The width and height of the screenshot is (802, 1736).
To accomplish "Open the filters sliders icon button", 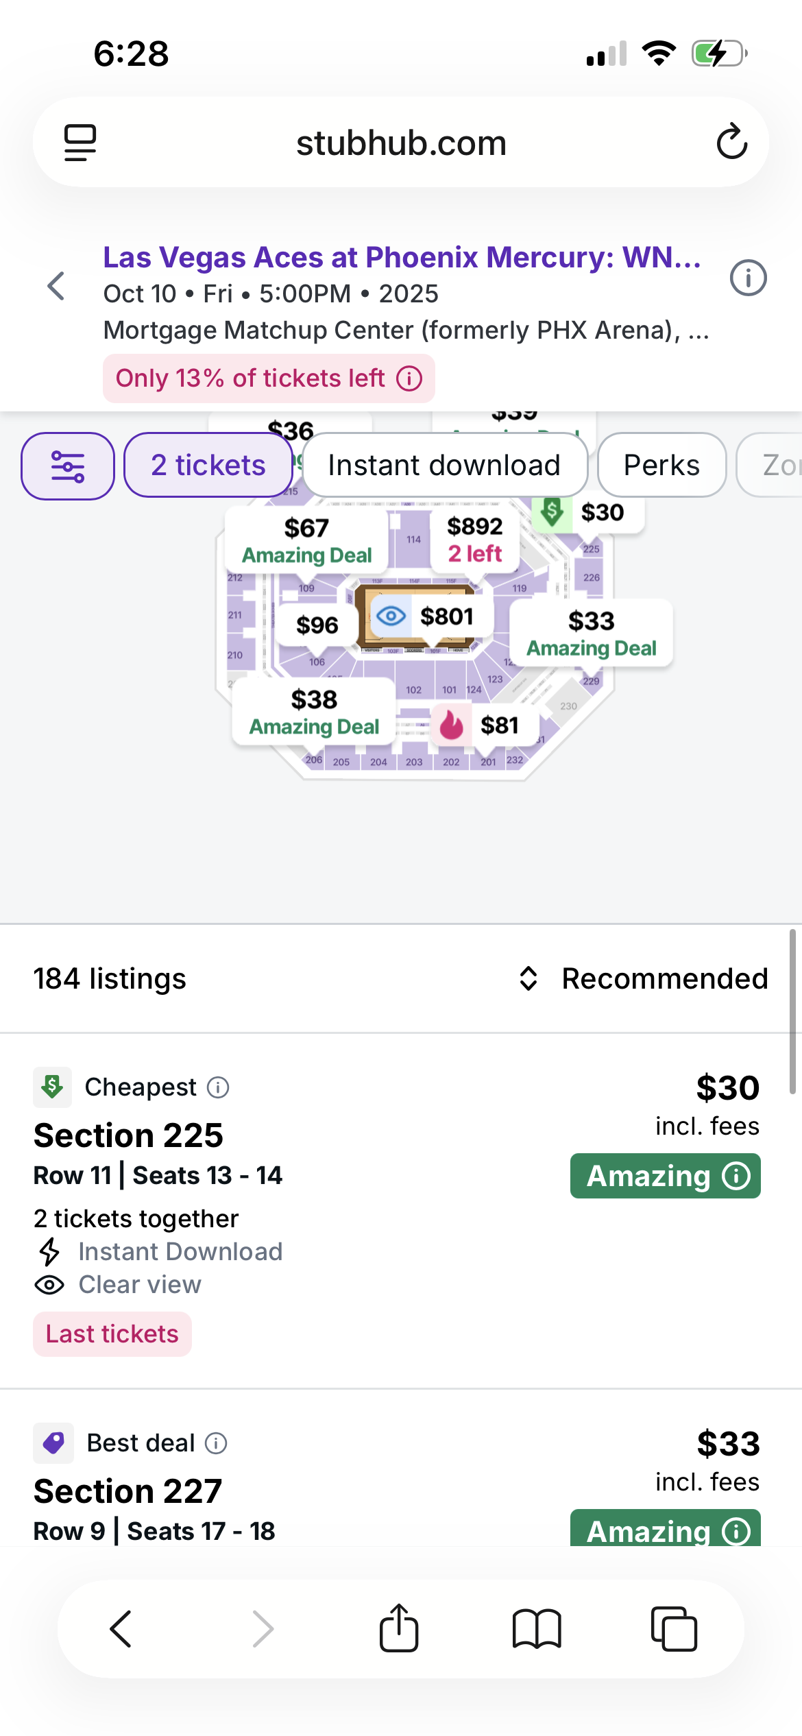I will (x=67, y=466).
